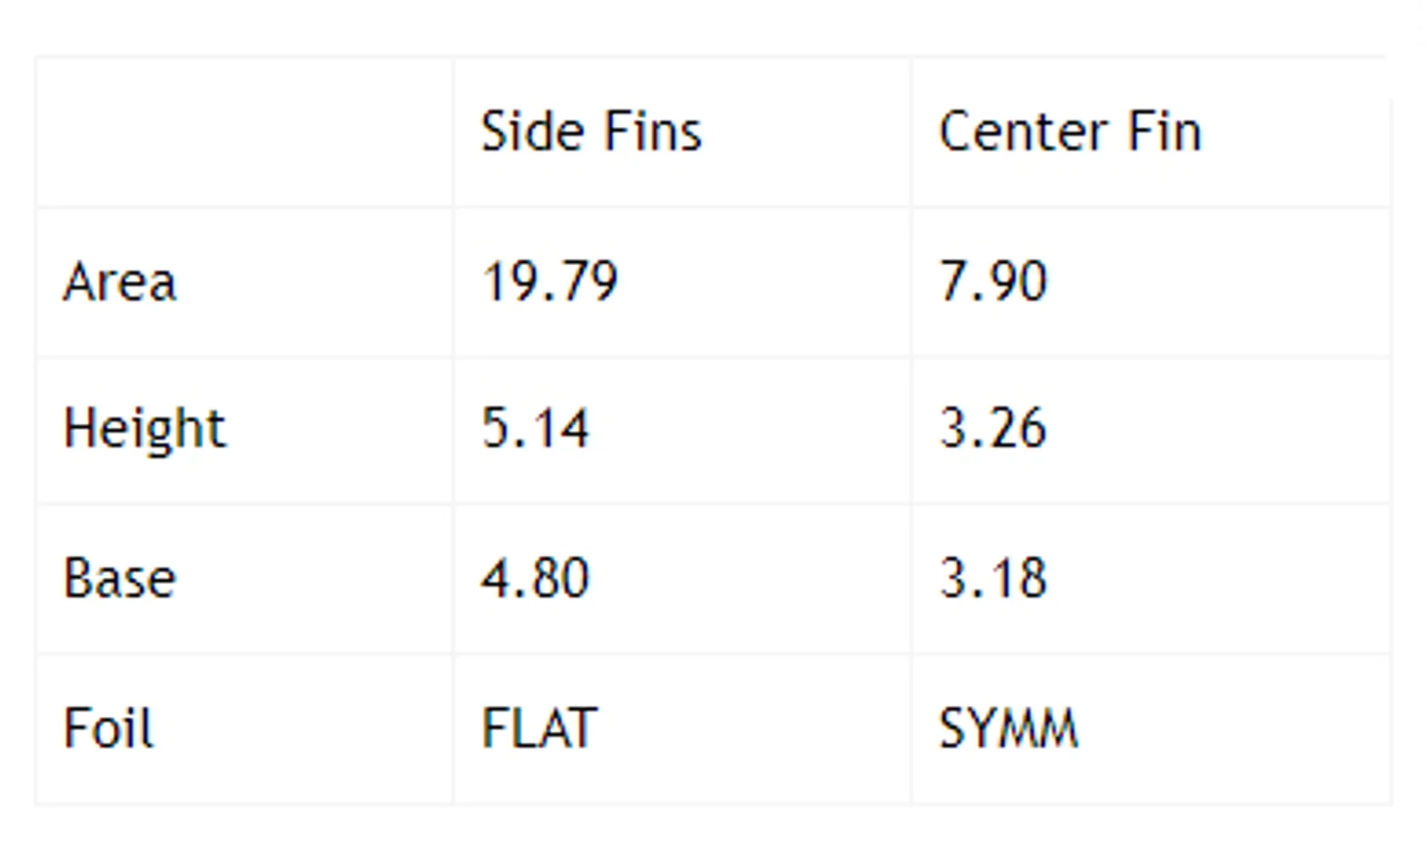Select the SYMM foil cell
Viewport: 1426px width, 861px height.
pos(1008,728)
